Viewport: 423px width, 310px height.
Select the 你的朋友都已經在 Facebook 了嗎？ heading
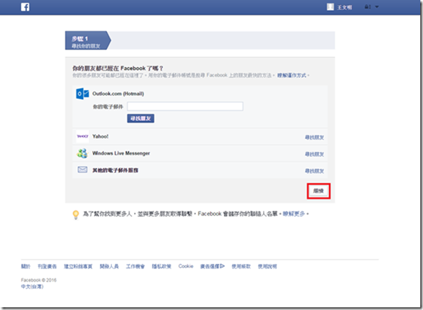[x=117, y=68]
